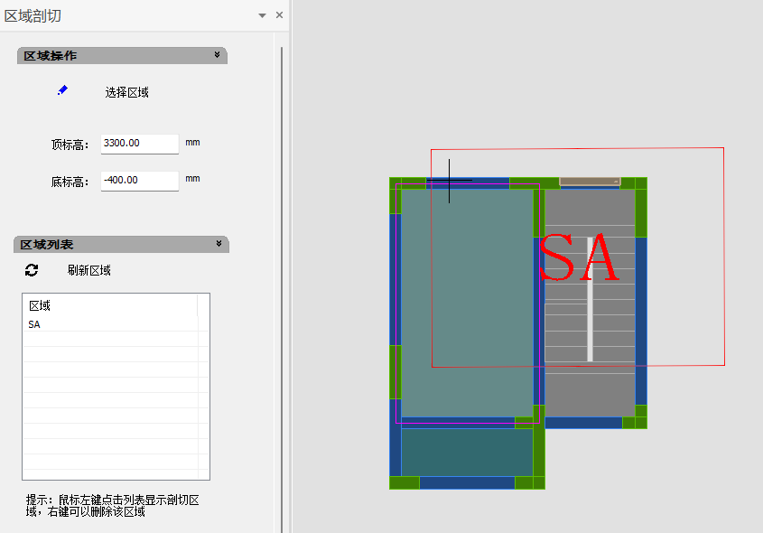The image size is (763, 533).
Task: Close the 区域剖切 panel
Action: click(x=279, y=15)
